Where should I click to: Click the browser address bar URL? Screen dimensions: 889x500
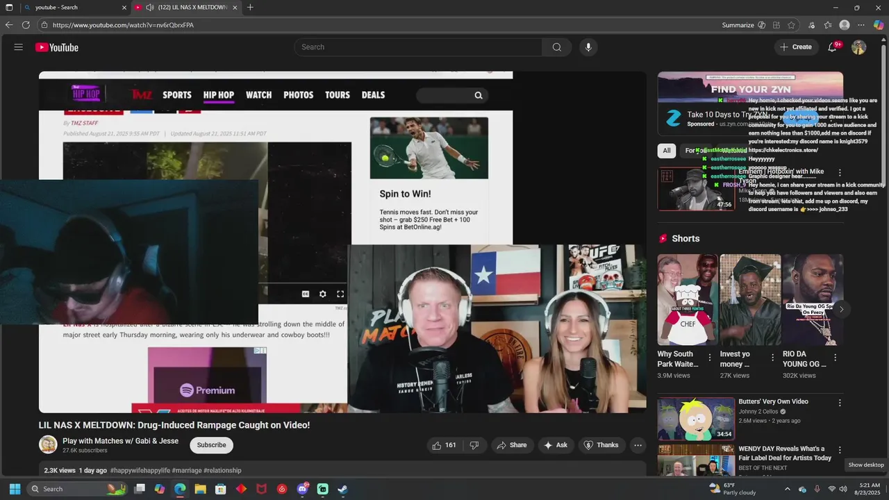(x=123, y=25)
